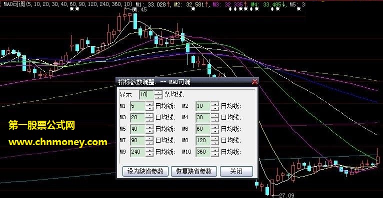Click the M2 input field showing 10
Viewport: 383px width, 198px height.
[203, 106]
